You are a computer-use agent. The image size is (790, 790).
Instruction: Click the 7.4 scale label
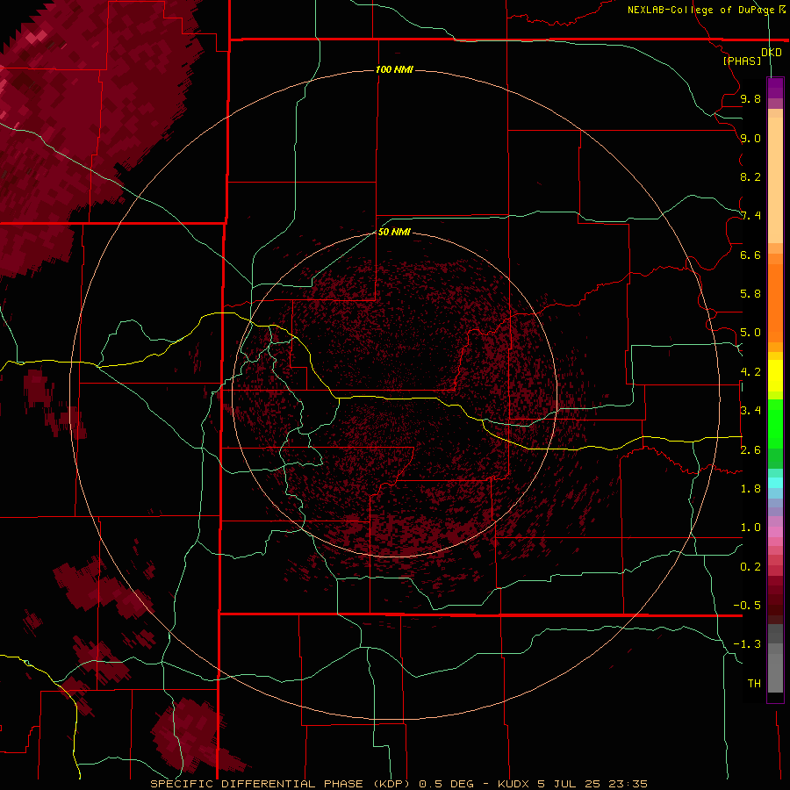[x=750, y=216]
